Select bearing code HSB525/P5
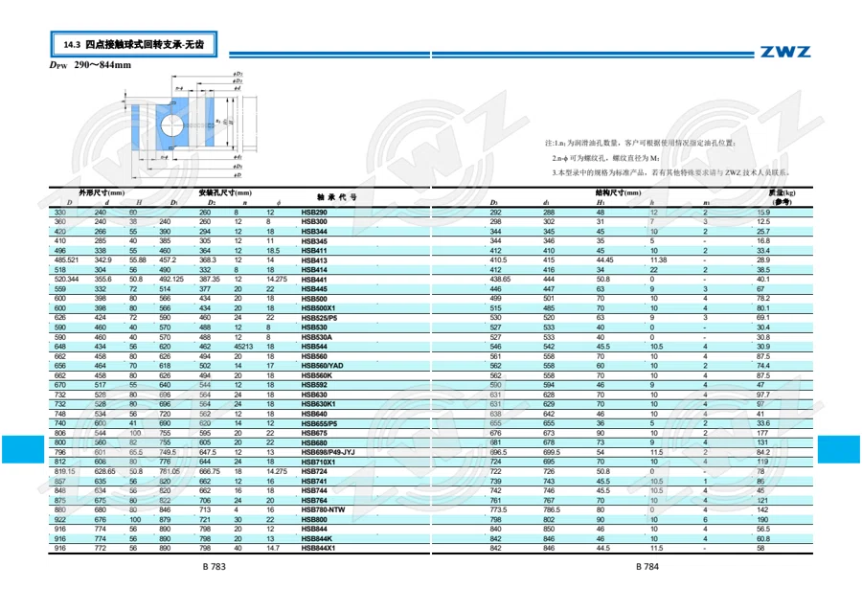Image resolution: width=862 pixels, height=610 pixels. click(319, 318)
